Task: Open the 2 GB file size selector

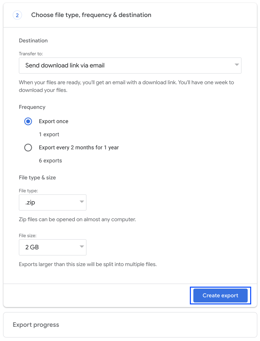Action: [52, 247]
